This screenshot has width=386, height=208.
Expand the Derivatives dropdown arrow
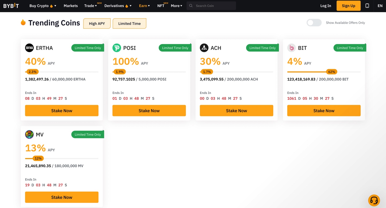pos(131,6)
